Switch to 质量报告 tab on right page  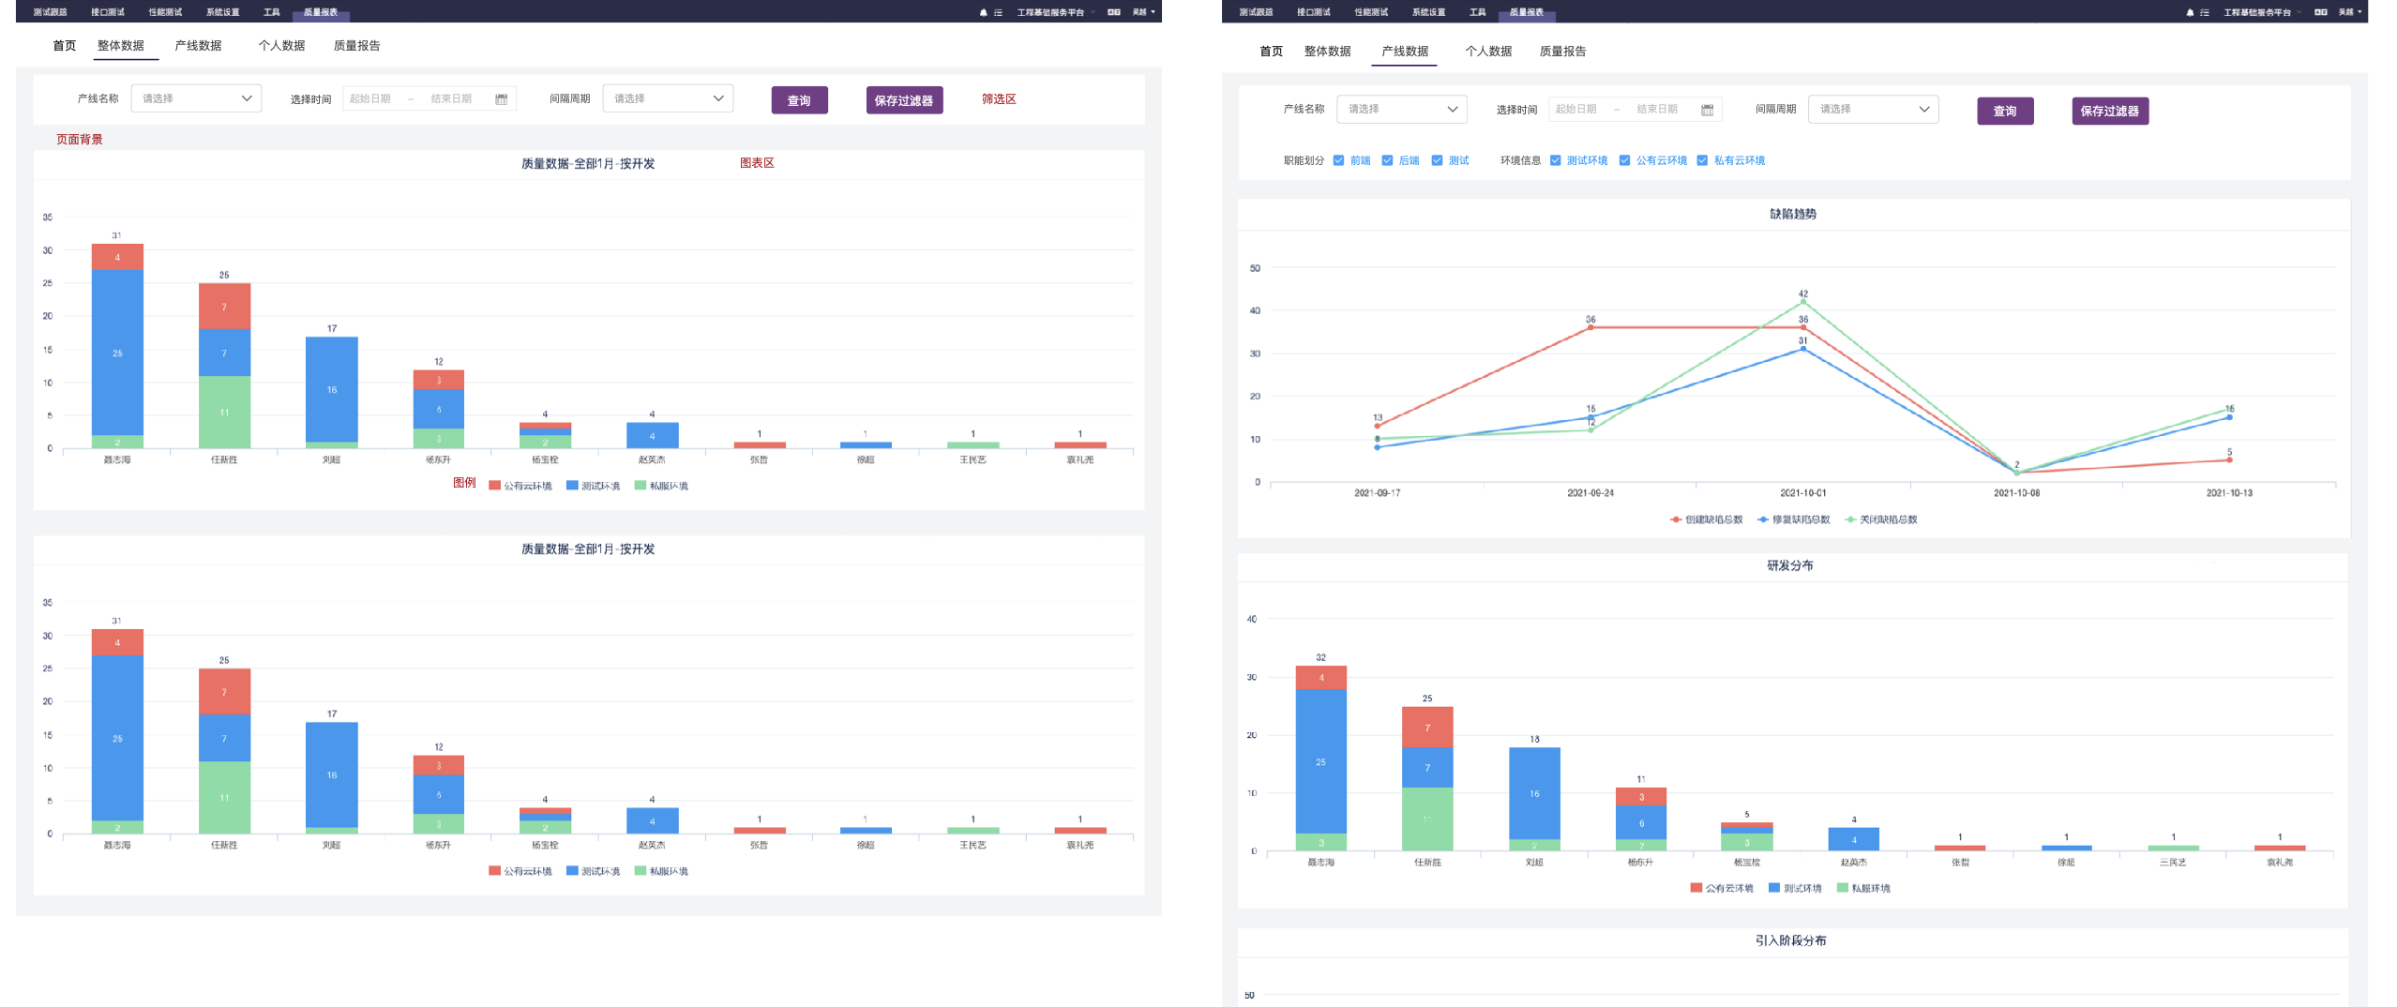click(x=1562, y=52)
